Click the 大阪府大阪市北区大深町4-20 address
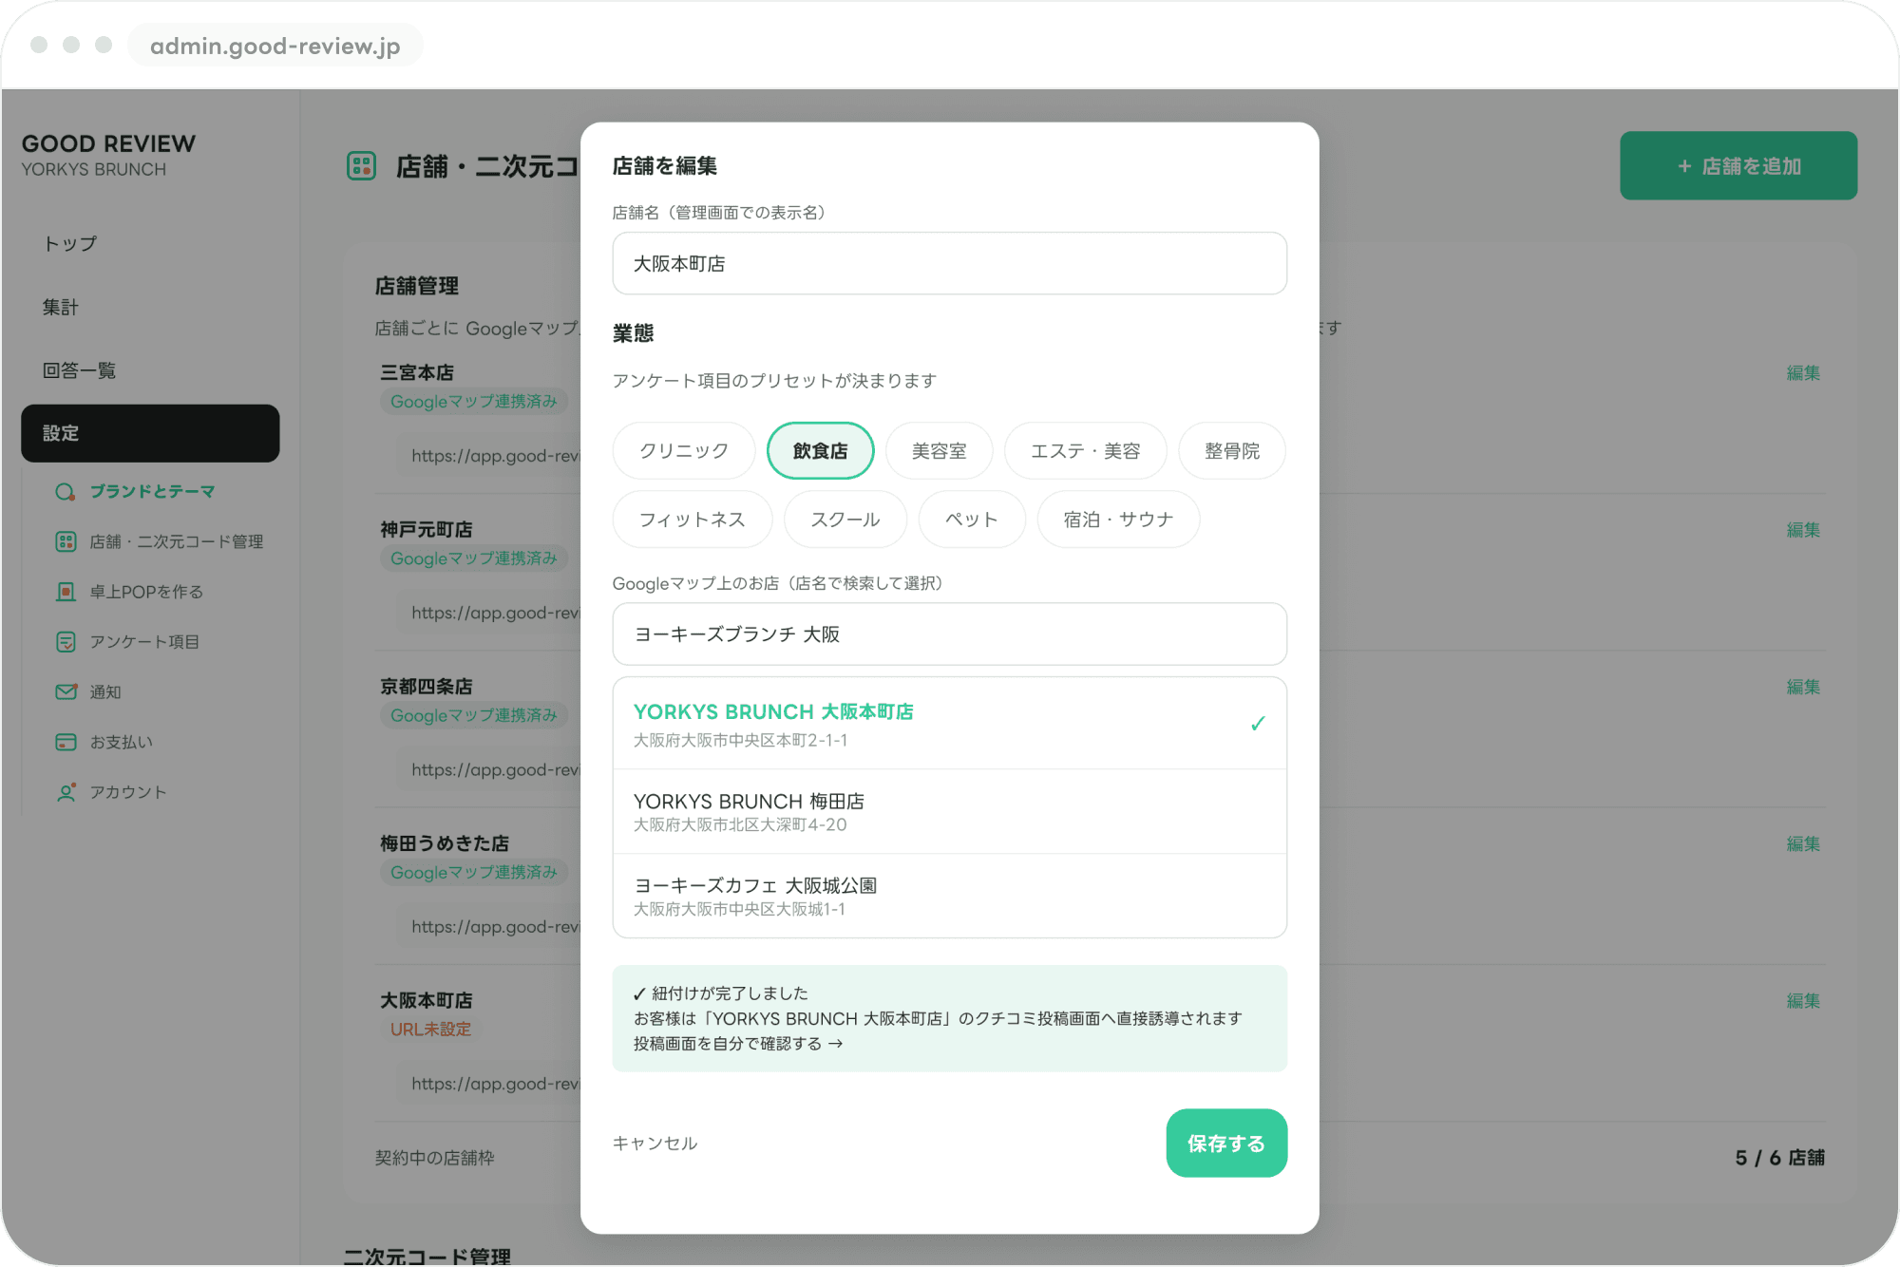The image size is (1900, 1267). pos(740,825)
